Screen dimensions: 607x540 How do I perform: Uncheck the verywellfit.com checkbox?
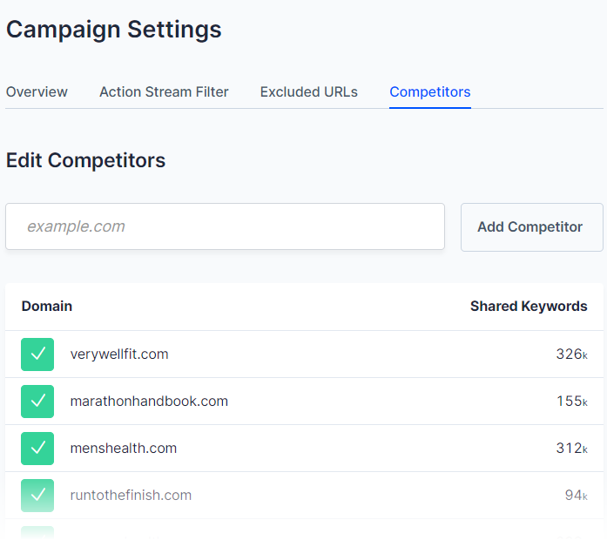(x=37, y=354)
